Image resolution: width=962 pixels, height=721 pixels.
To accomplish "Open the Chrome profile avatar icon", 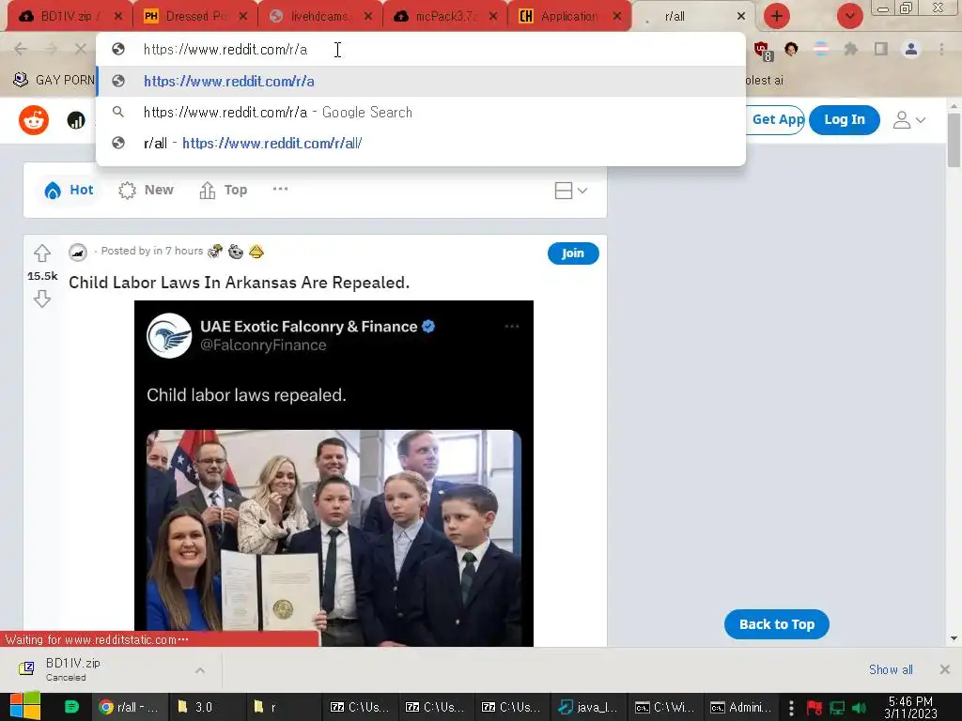I will pos(911,49).
